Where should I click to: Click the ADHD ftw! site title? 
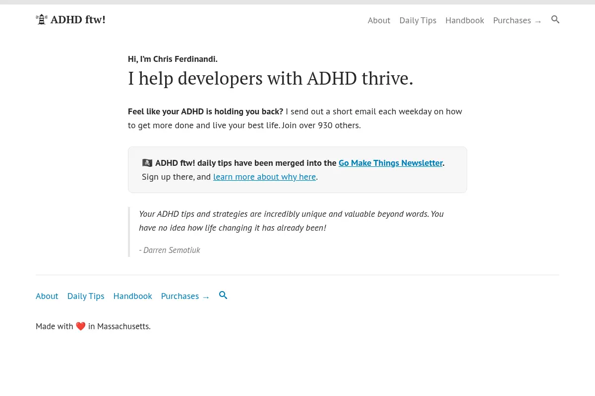coord(78,19)
